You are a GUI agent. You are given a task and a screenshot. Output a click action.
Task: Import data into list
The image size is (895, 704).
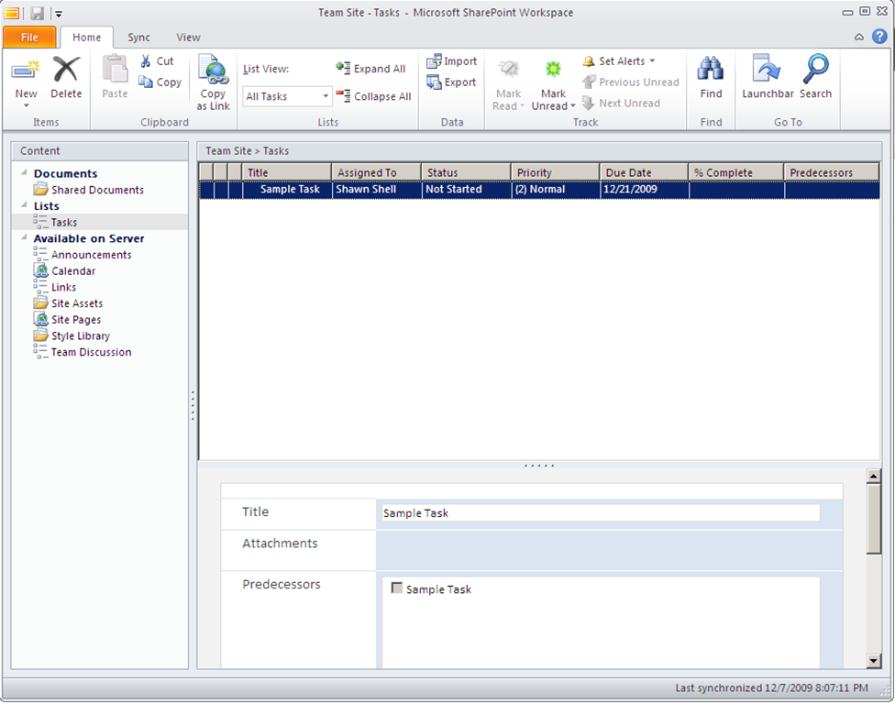[451, 61]
